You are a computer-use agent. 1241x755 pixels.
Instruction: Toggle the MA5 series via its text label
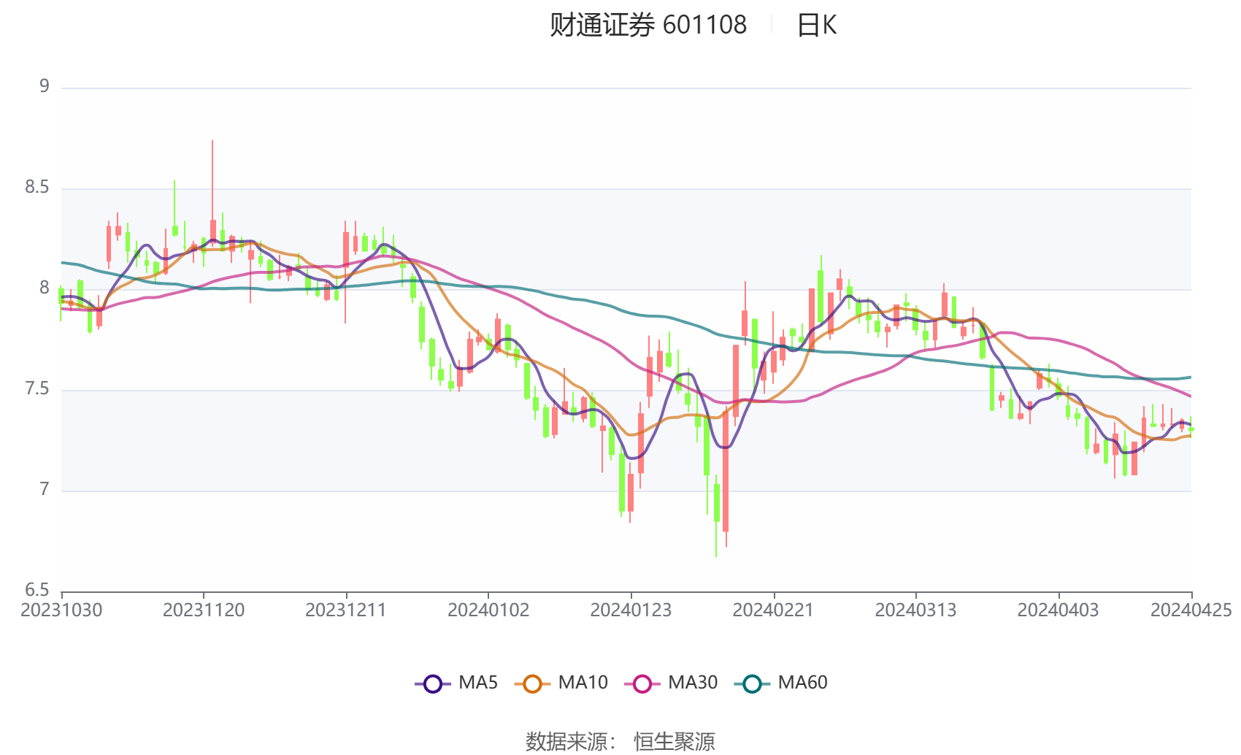coord(477,683)
